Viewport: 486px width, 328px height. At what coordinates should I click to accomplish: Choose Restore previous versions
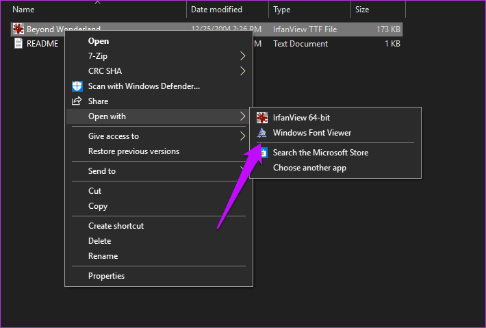(x=159, y=151)
